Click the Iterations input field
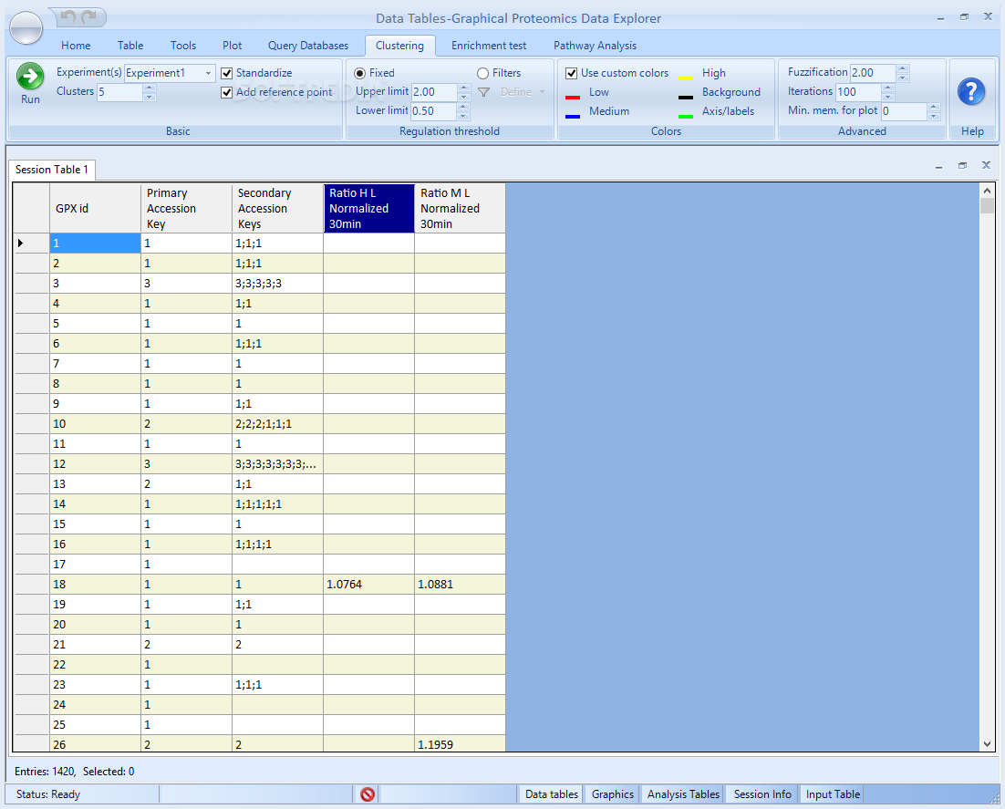Viewport: 1005px width, 809px height. click(858, 92)
